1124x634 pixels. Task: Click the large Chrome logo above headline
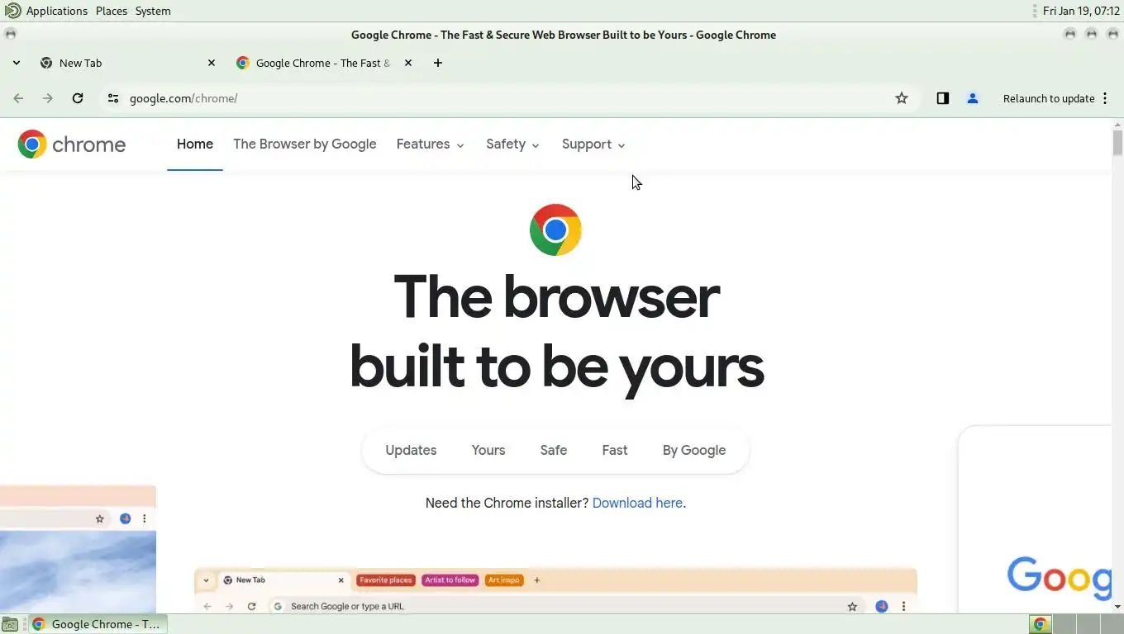555,229
